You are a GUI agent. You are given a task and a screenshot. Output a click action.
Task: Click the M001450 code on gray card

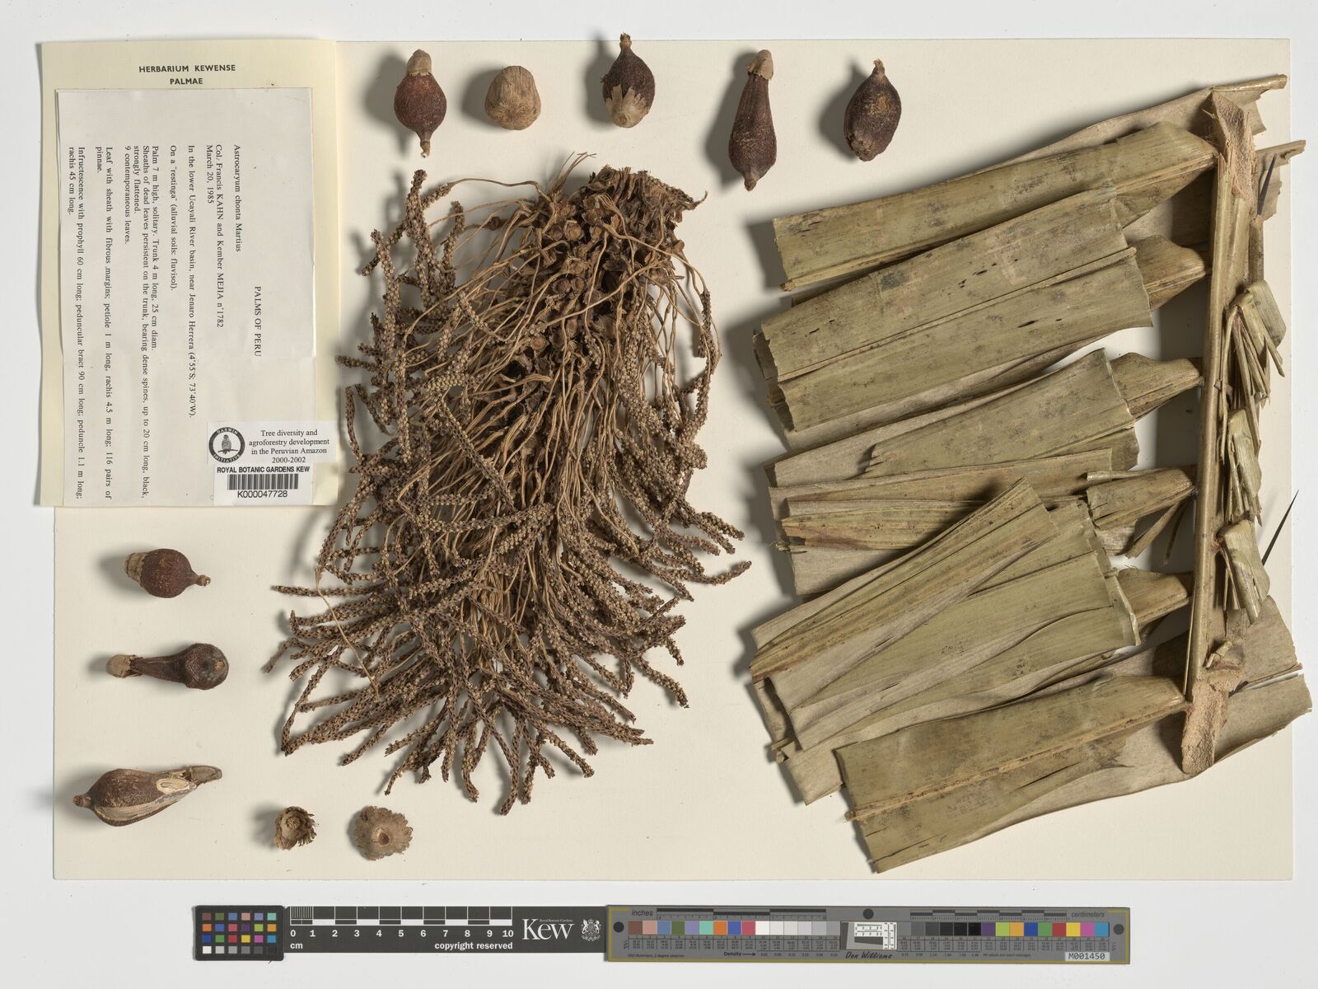click(1086, 957)
